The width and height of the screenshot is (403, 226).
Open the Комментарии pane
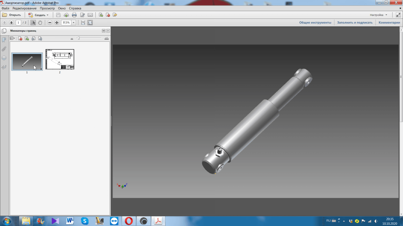tap(389, 22)
